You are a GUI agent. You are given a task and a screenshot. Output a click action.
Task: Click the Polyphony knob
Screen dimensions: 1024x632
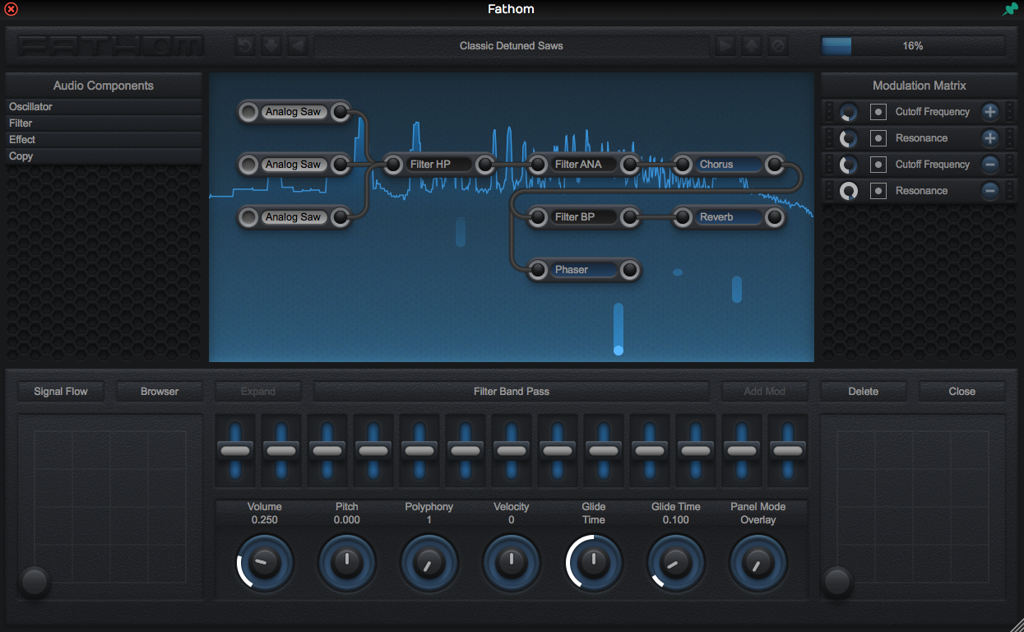point(429,563)
